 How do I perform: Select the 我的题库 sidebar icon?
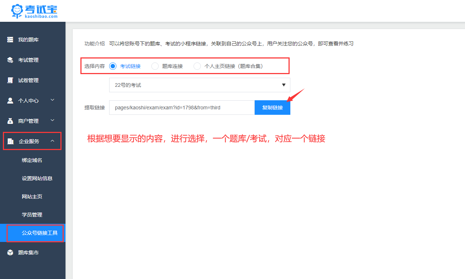(x=10, y=39)
